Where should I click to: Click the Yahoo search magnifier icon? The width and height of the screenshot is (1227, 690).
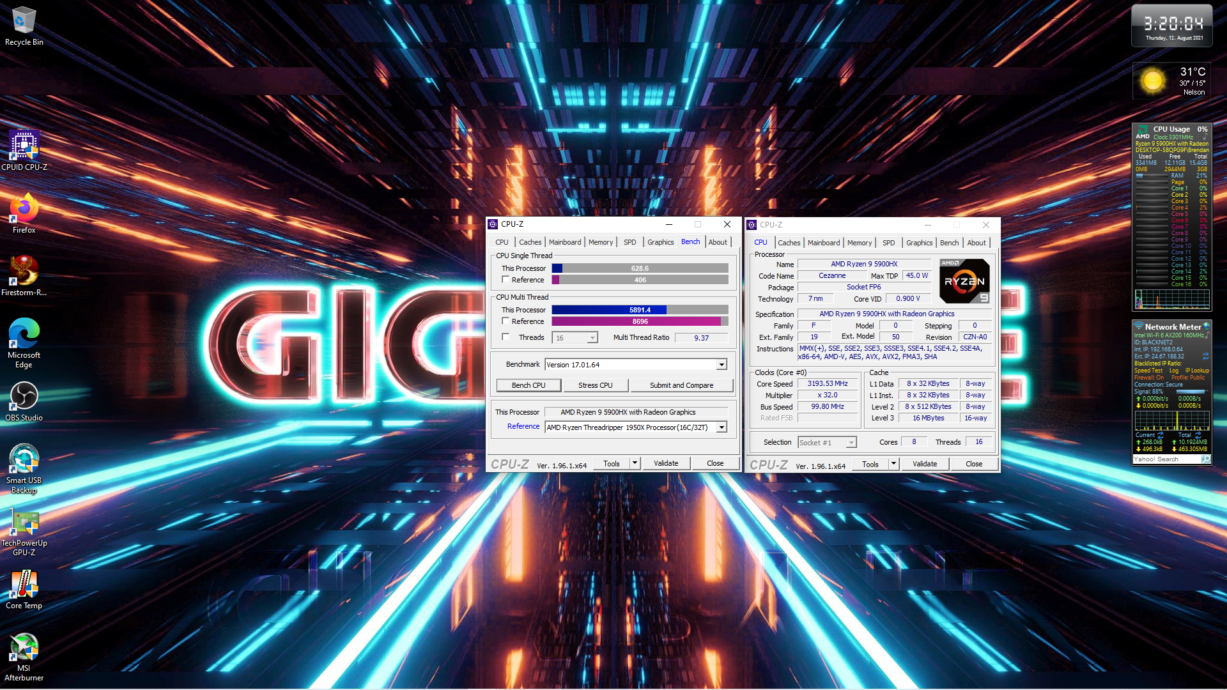[x=1205, y=459]
